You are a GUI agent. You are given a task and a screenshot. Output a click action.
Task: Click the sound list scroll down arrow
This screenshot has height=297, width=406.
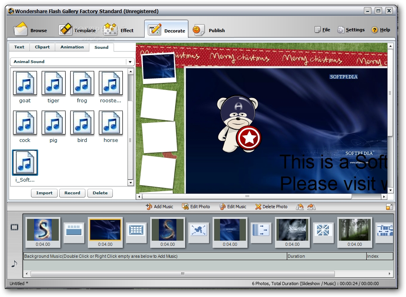[x=130, y=183]
